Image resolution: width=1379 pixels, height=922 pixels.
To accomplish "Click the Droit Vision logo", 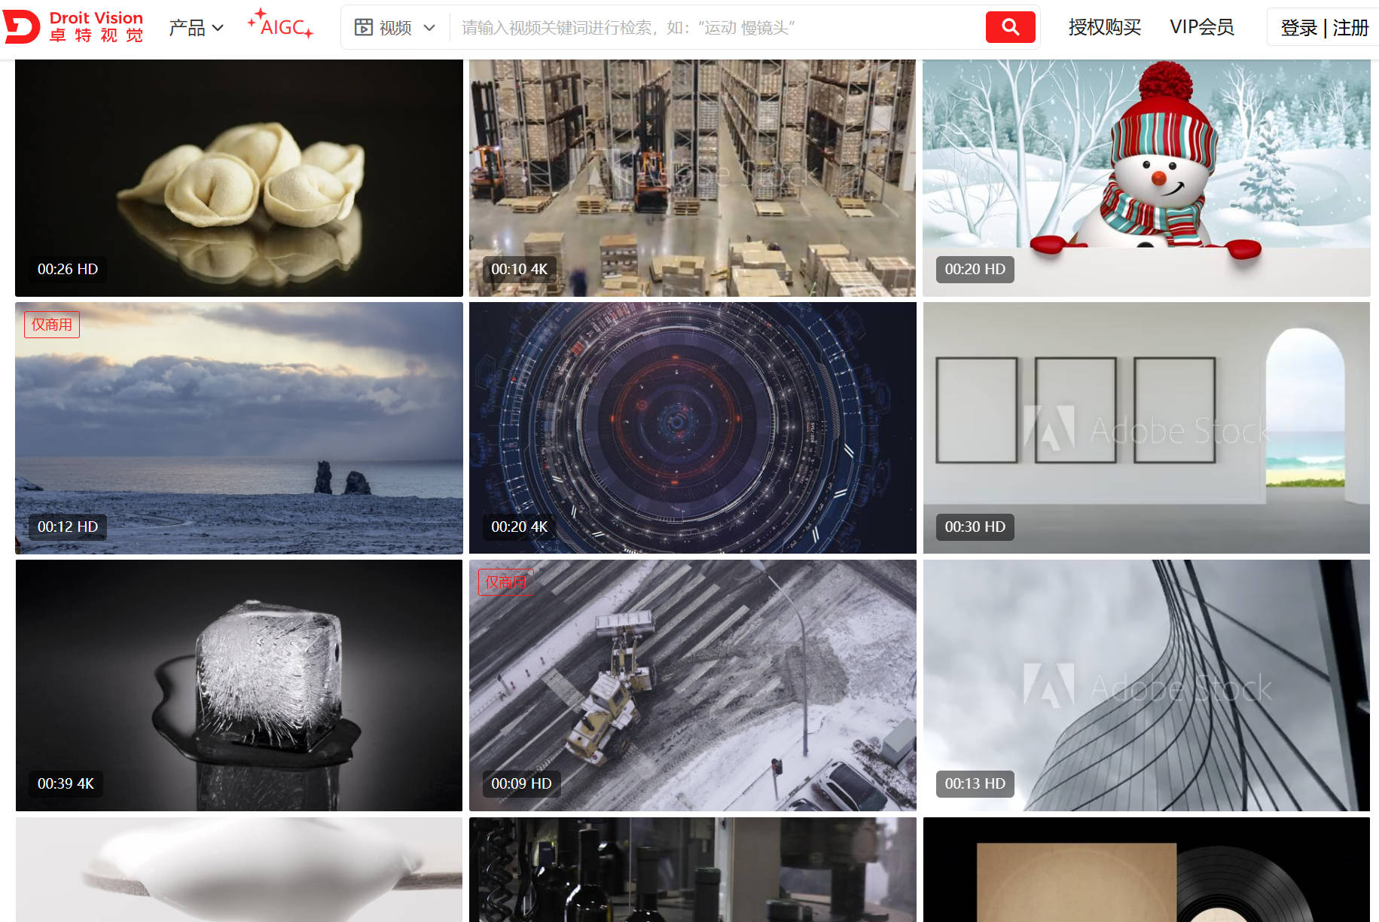I will click(x=74, y=27).
